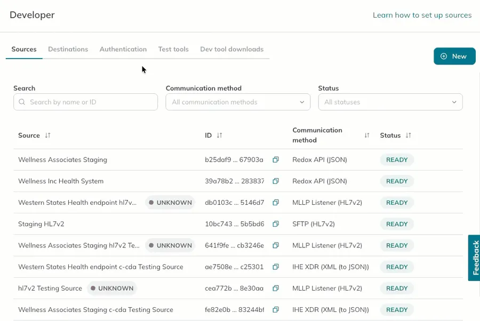The height and width of the screenshot is (321, 480).
Task: Open Wellness Associates Staging c-cda Testing Source
Action: [x=95, y=310]
